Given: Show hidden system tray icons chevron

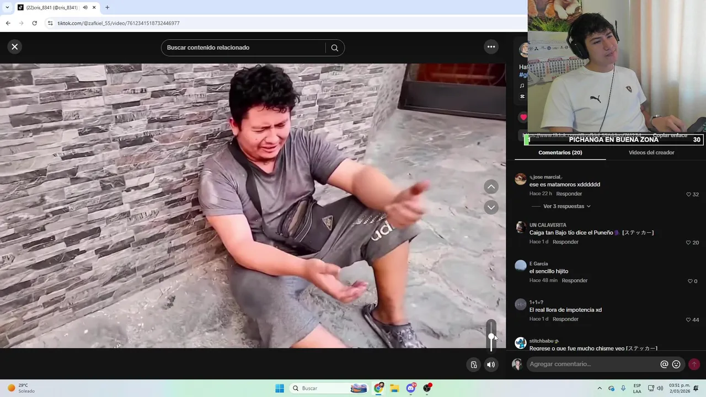Looking at the screenshot, I should [x=600, y=388].
